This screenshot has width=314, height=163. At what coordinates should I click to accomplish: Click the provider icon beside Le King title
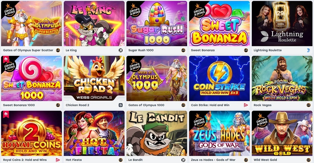(x=120, y=50)
